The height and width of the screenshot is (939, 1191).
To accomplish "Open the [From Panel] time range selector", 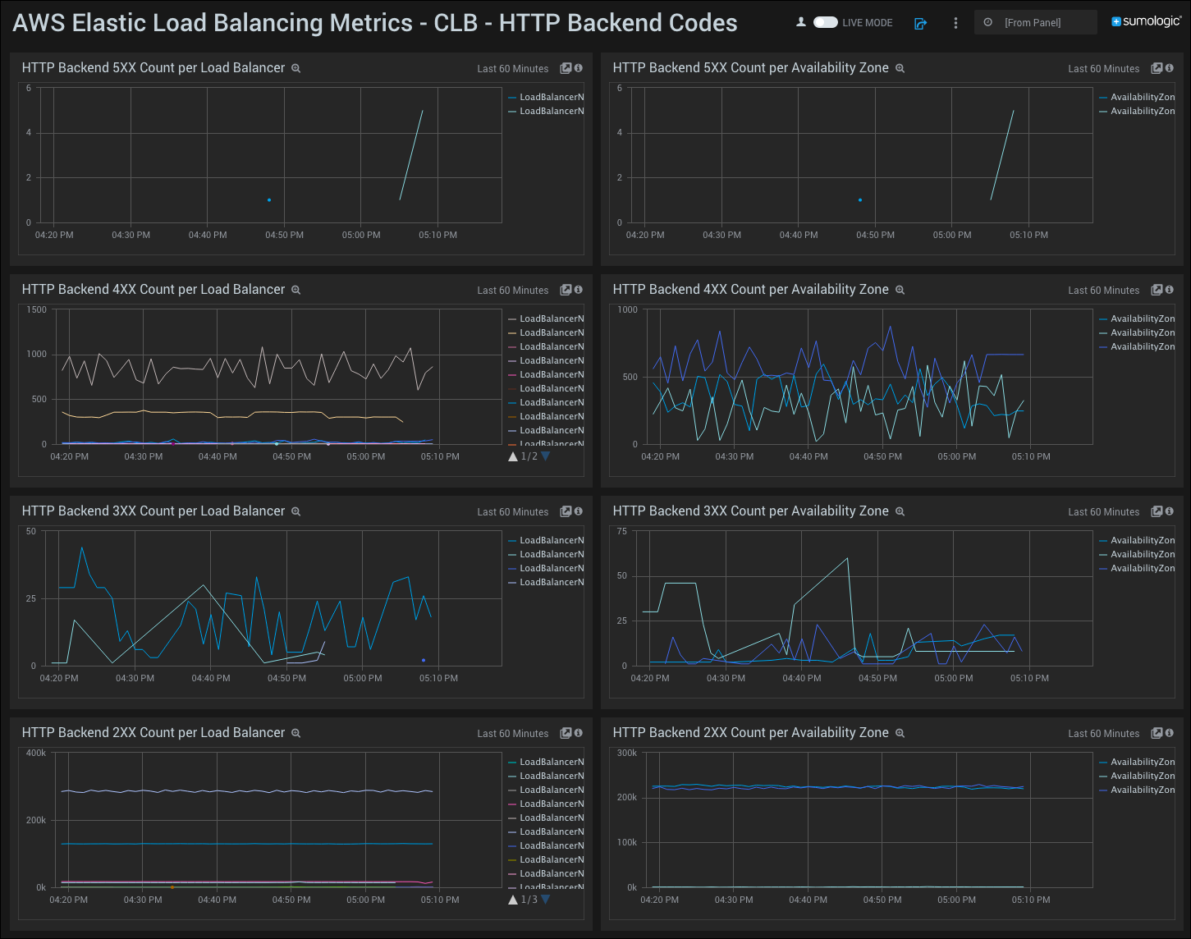I will click(1035, 22).
